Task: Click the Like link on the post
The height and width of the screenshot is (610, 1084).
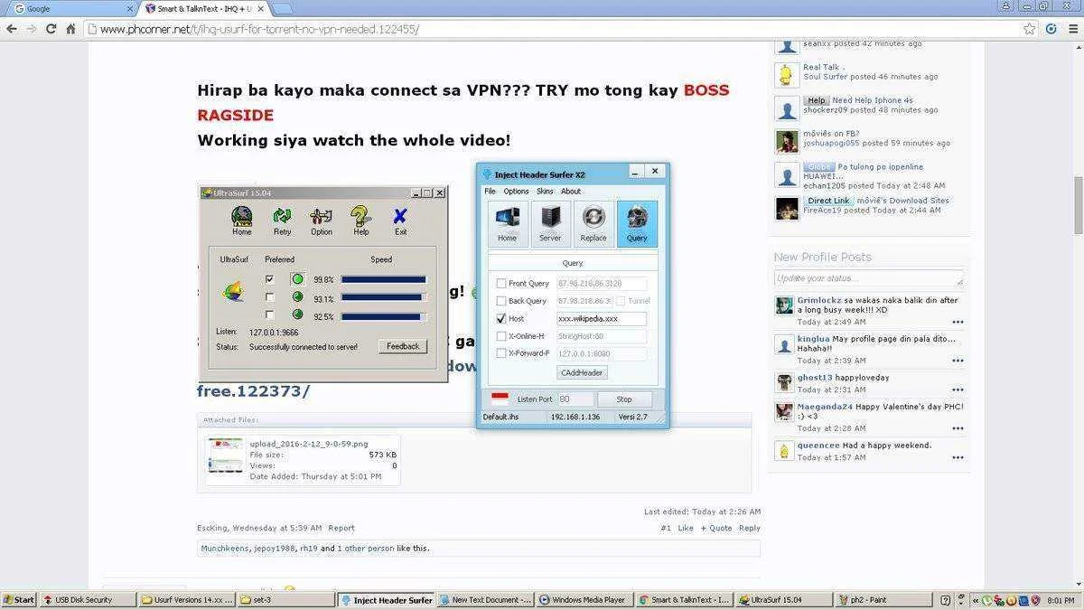Action: 686,528
